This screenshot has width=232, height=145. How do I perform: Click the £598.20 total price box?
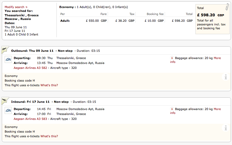click(x=212, y=19)
